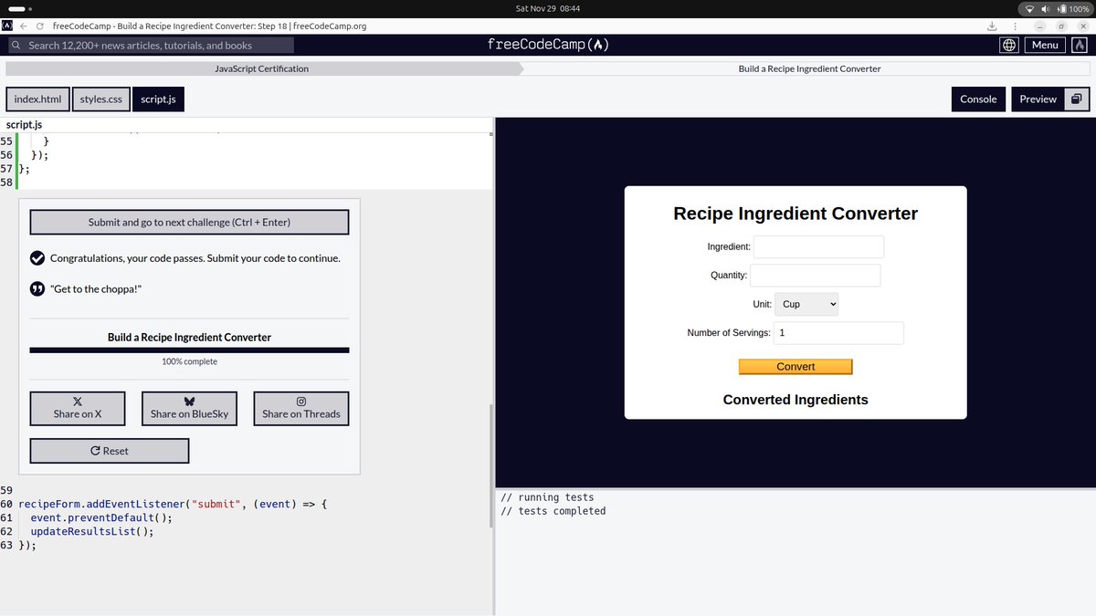The width and height of the screenshot is (1096, 616).
Task: Click the Recipe Ingredient Converter preview heading
Action: point(796,214)
